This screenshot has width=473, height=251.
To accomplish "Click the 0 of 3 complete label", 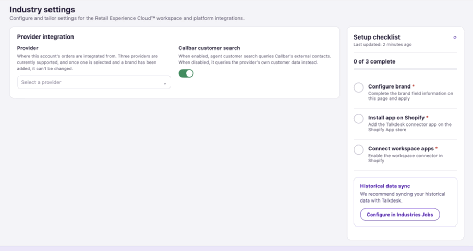I will [x=374, y=61].
